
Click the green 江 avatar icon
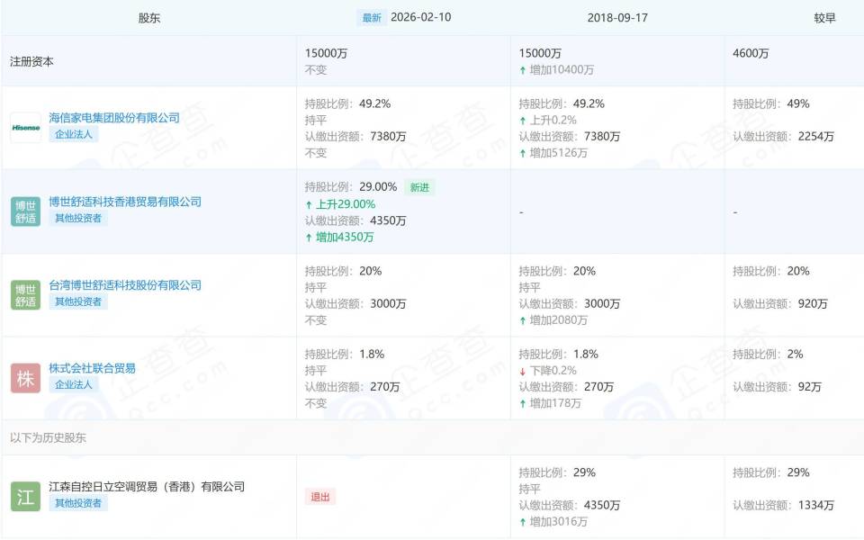26,497
